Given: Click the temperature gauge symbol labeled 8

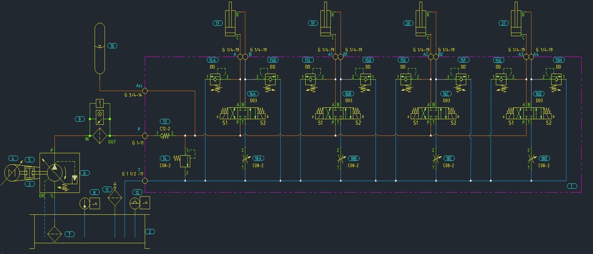Looking at the screenshot, I should pos(85,203).
